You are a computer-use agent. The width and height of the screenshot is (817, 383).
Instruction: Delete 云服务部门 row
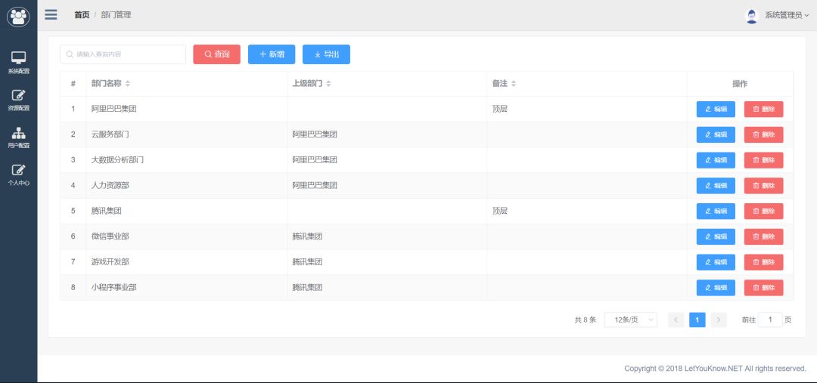tap(763, 134)
